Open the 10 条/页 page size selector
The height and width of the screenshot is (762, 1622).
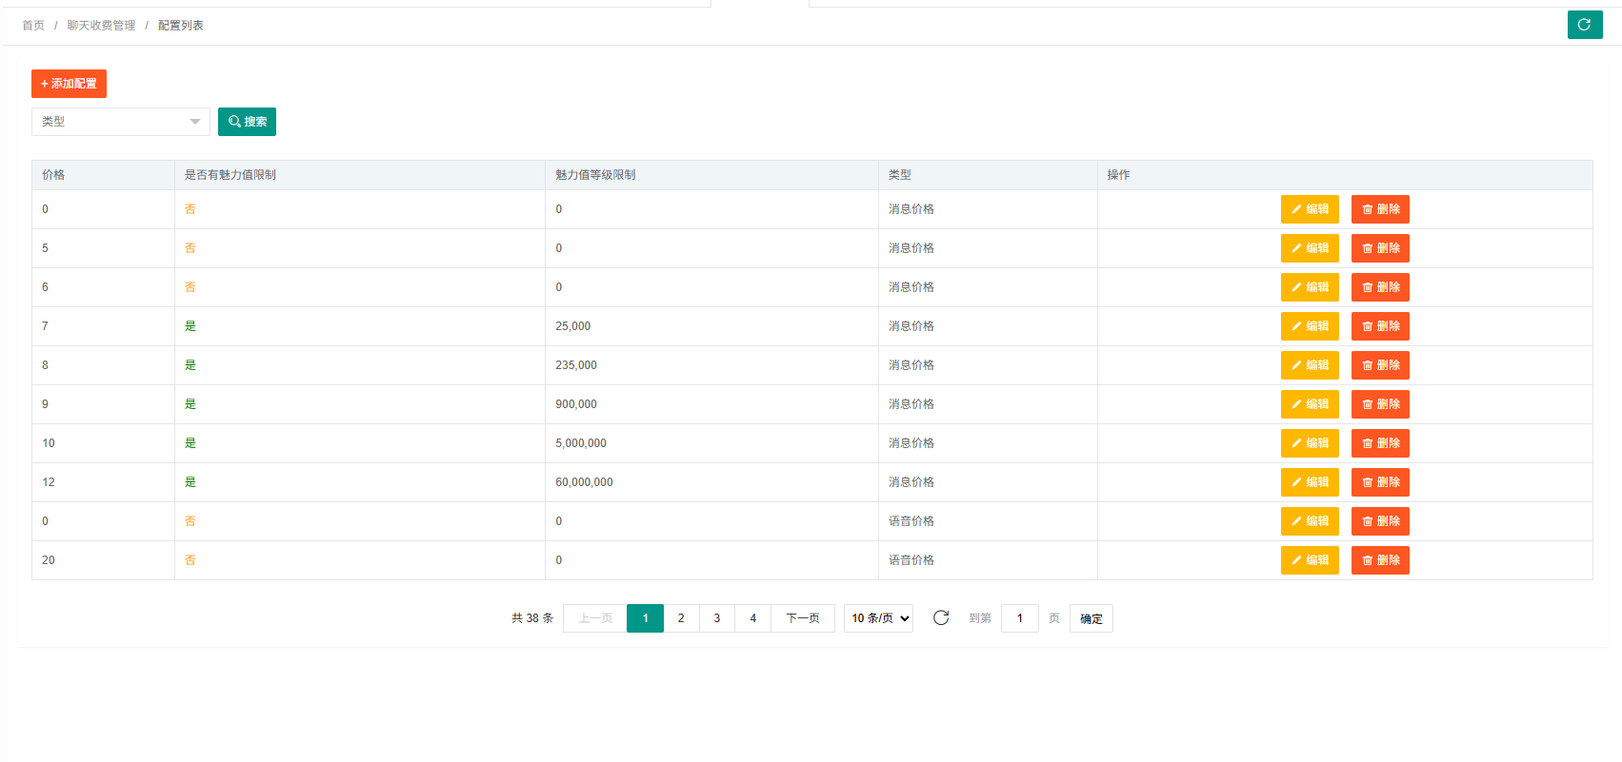point(878,618)
